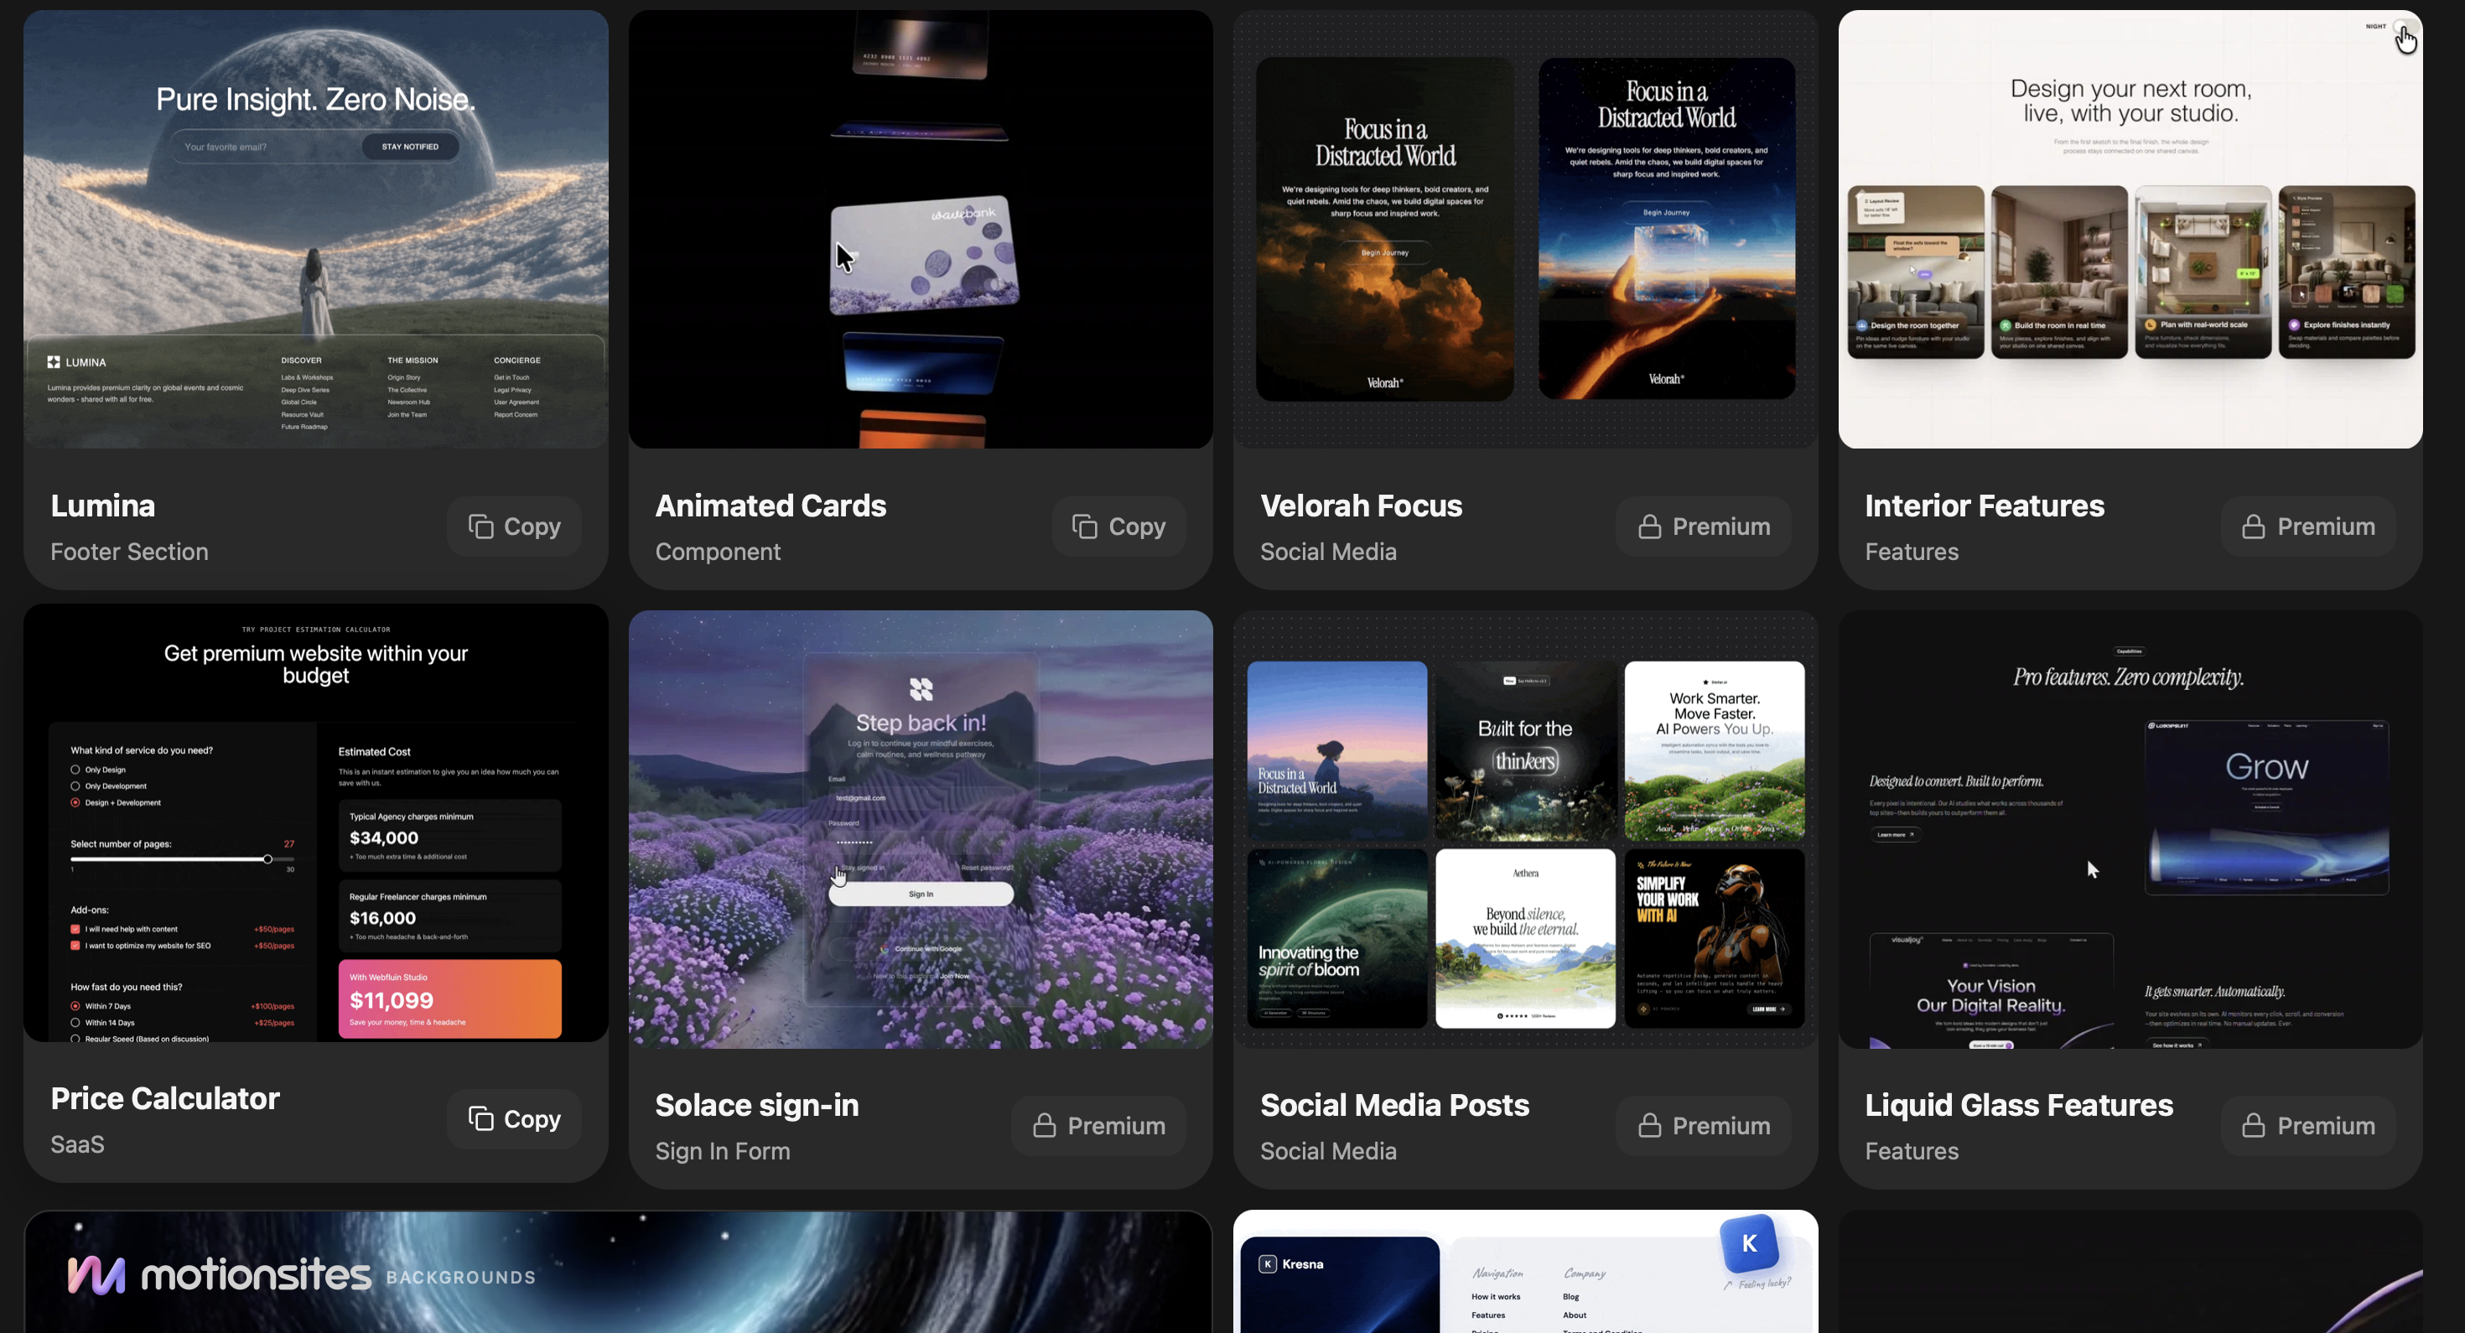Open the Deep Dive Series footer link
The height and width of the screenshot is (1333, 2465).
[305, 390]
